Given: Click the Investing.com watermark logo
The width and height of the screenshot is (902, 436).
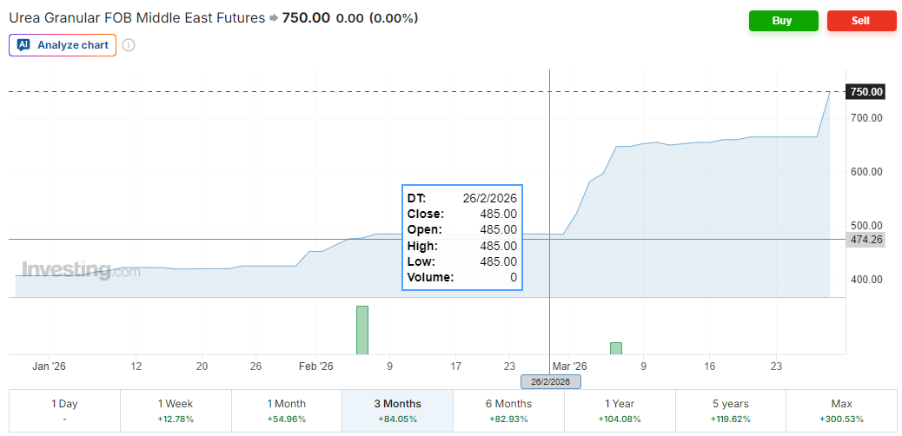Looking at the screenshot, I should point(80,271).
